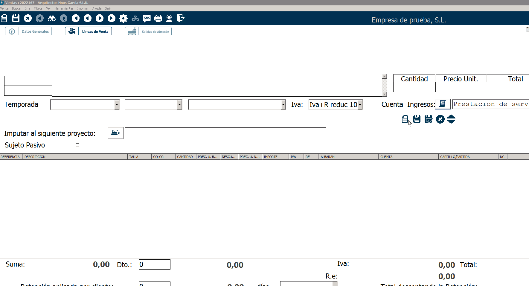Click the exit door icon in toolbar
Screen dimensions: 529x286
181,19
